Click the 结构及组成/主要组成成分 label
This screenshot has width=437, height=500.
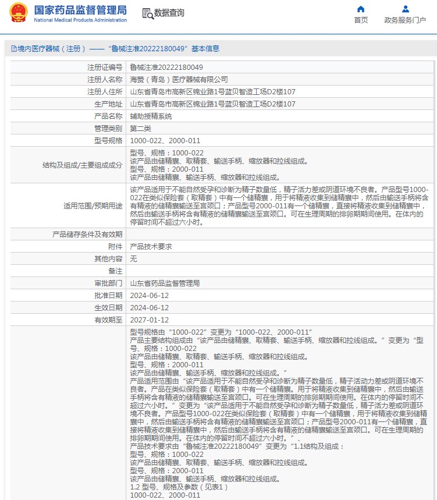(82, 165)
